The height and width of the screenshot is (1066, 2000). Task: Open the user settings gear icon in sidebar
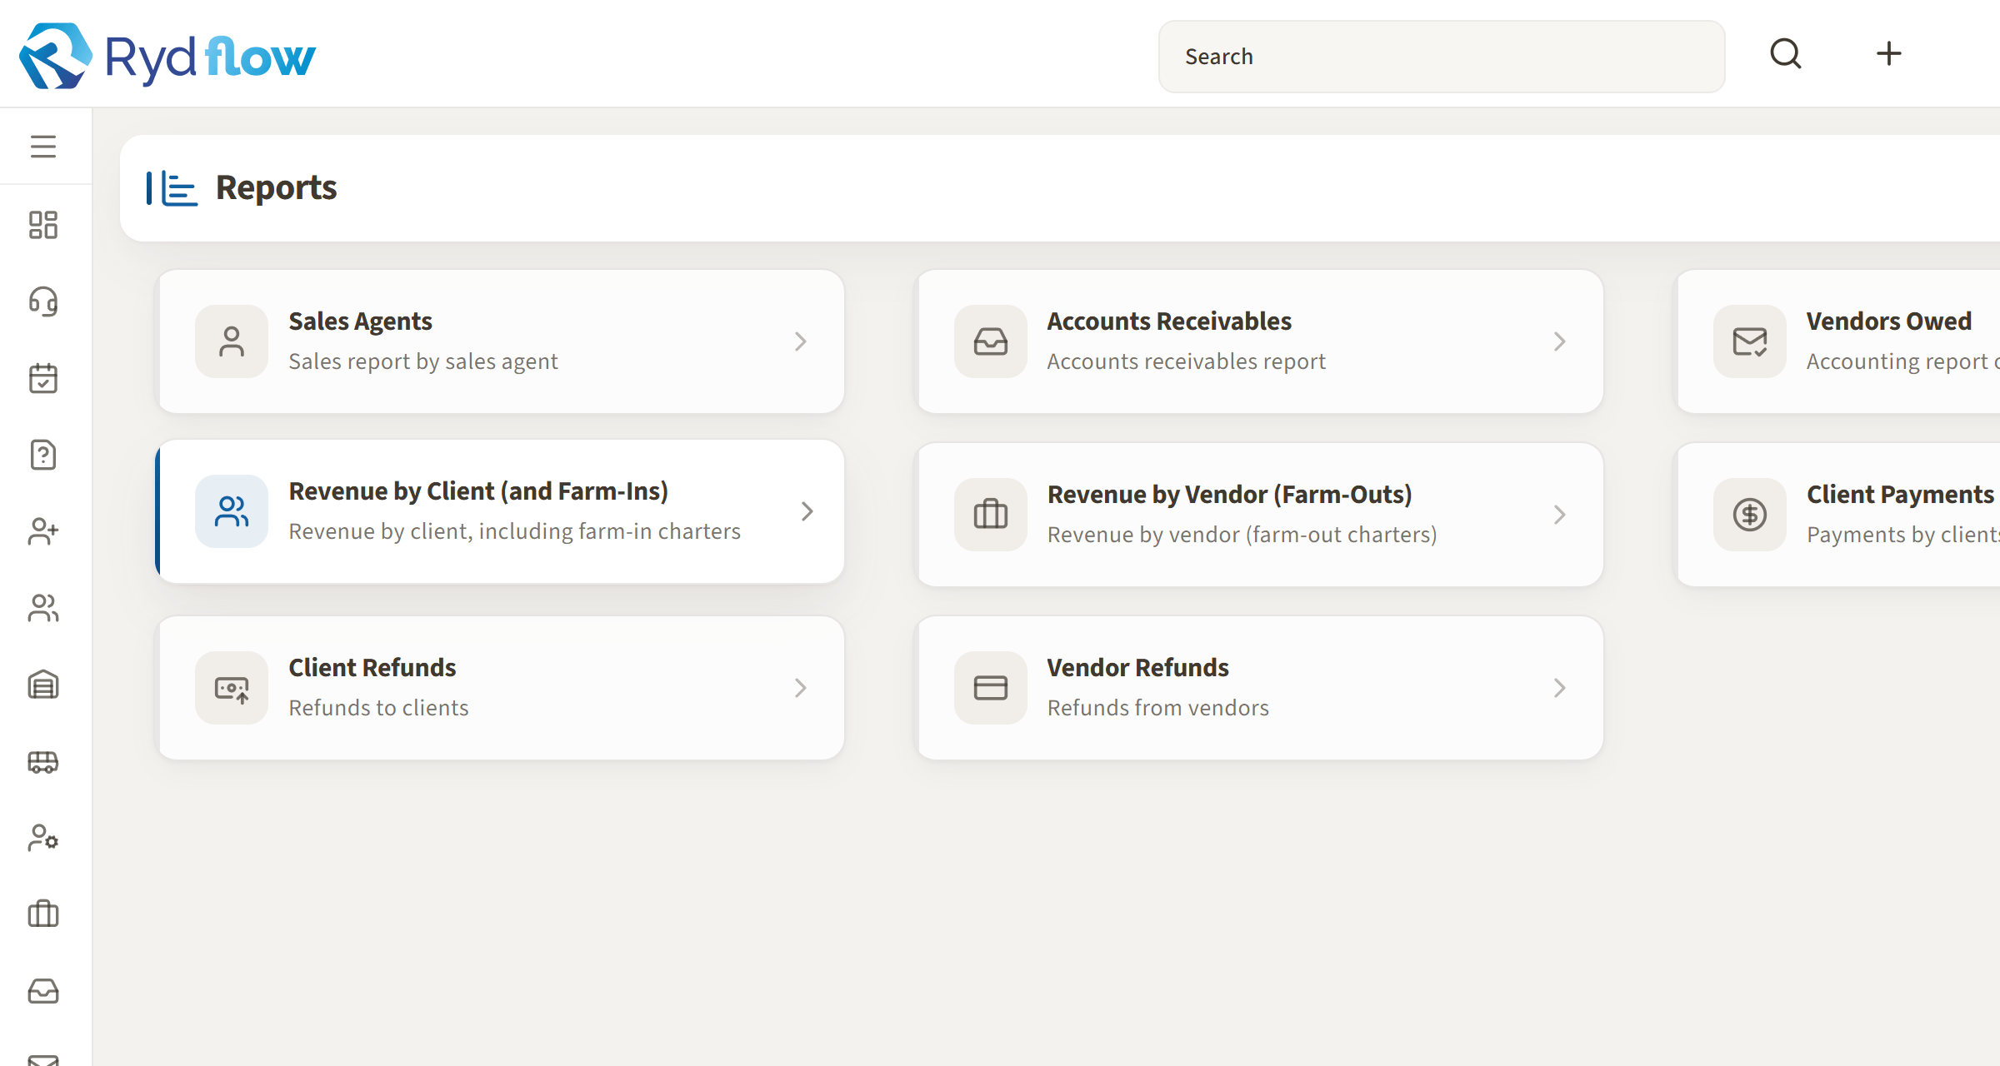tap(43, 838)
